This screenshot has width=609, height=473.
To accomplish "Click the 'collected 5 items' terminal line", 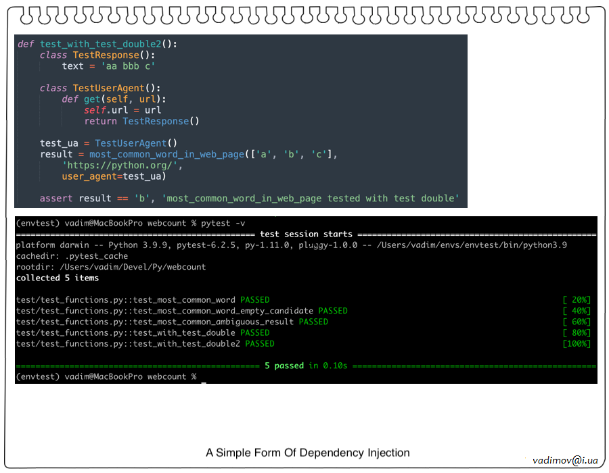I will 58,278.
